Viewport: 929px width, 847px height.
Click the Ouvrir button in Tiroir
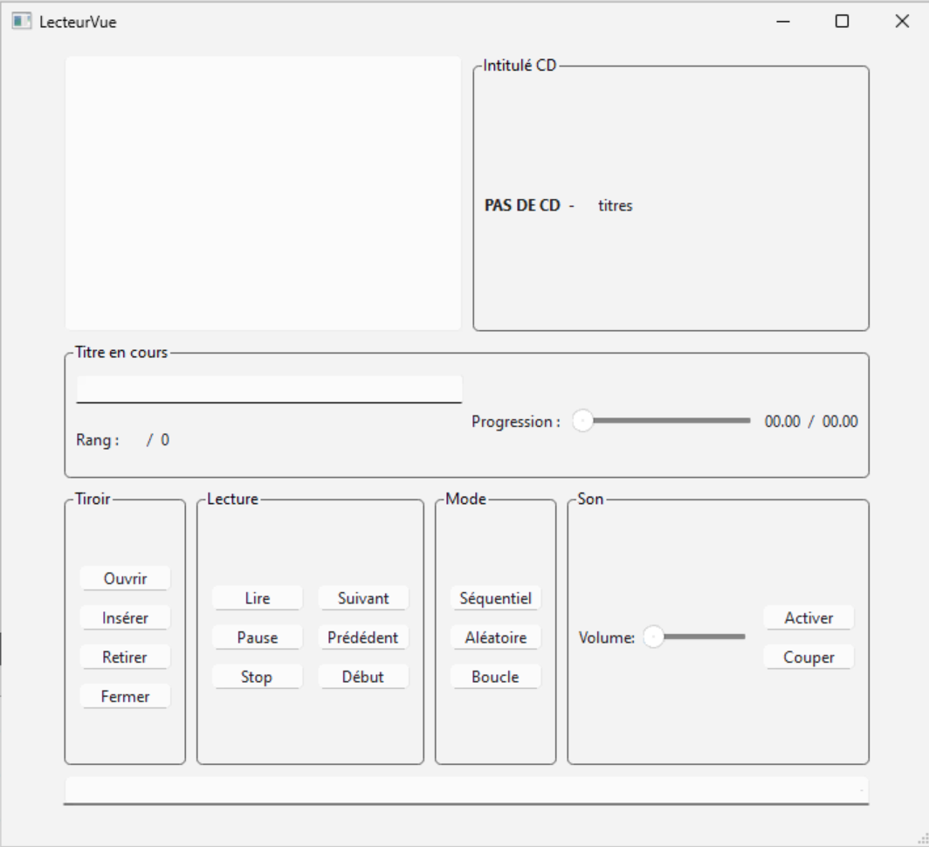125,578
